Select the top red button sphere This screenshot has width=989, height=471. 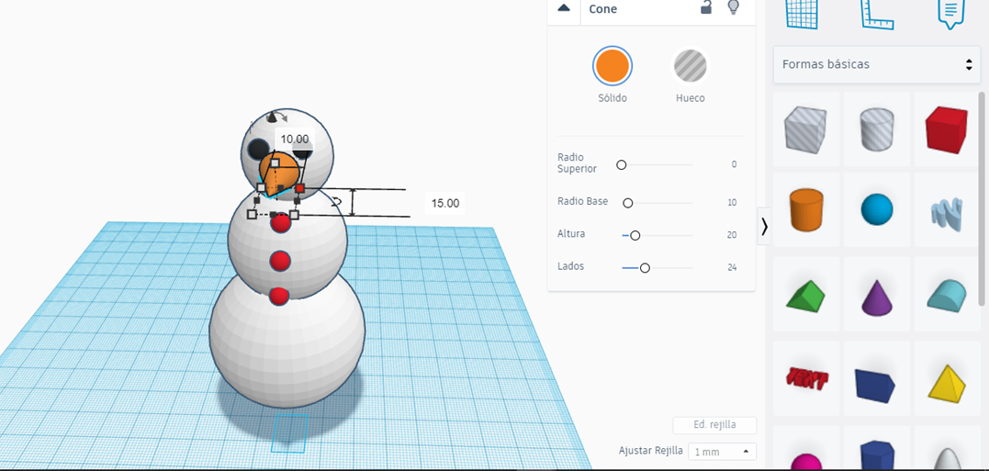[x=280, y=222]
